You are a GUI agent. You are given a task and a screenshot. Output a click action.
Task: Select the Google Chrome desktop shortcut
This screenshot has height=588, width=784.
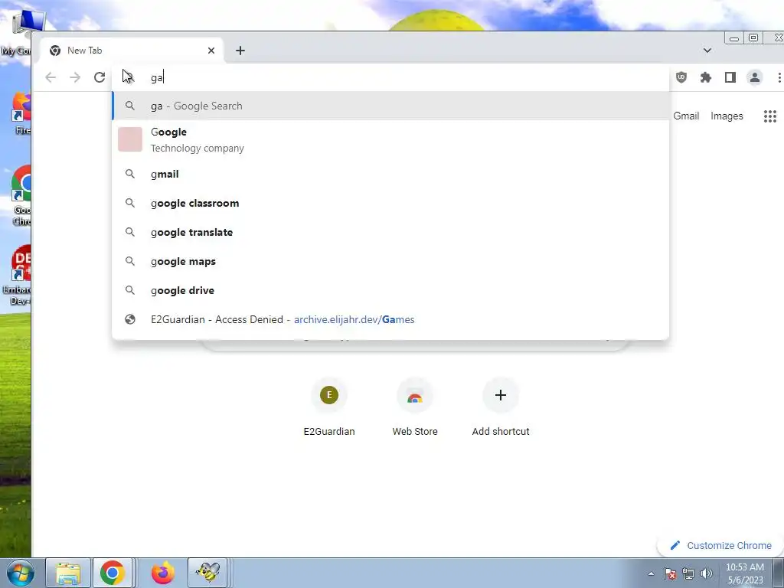21,196
